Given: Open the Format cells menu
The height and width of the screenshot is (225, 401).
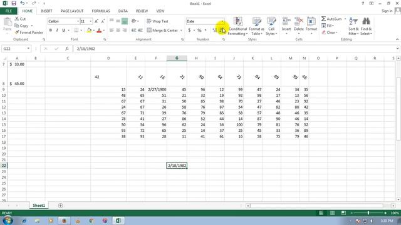Looking at the screenshot, I should [x=311, y=26].
